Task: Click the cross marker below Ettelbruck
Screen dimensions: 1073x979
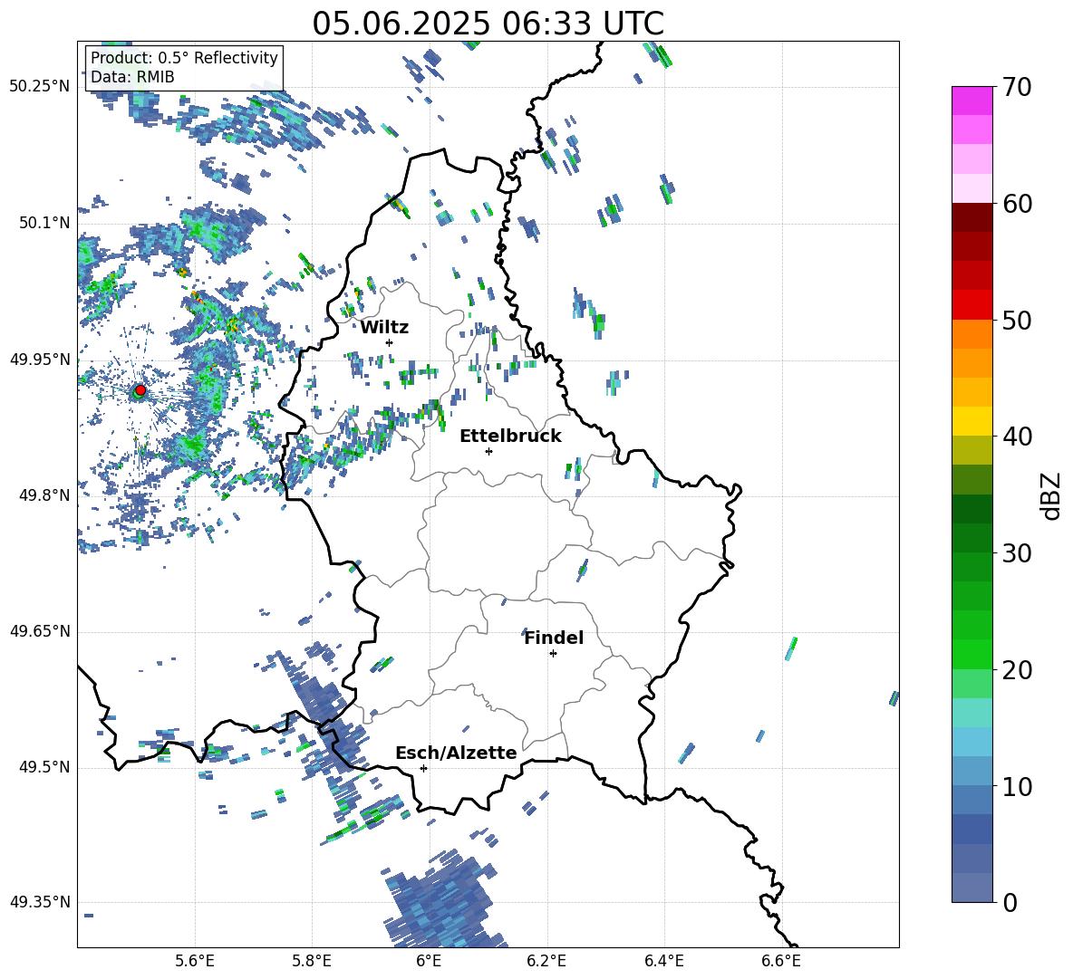Action: 488,451
